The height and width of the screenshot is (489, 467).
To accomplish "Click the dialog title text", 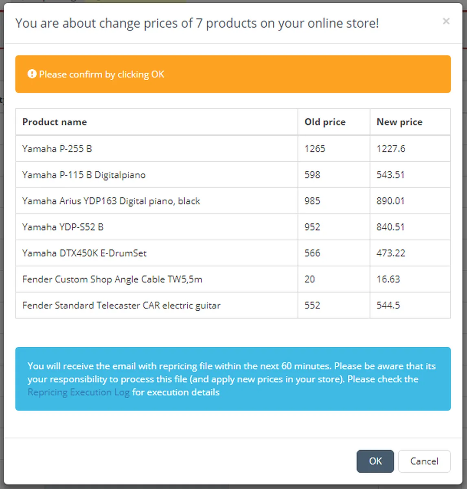I will click(x=197, y=23).
